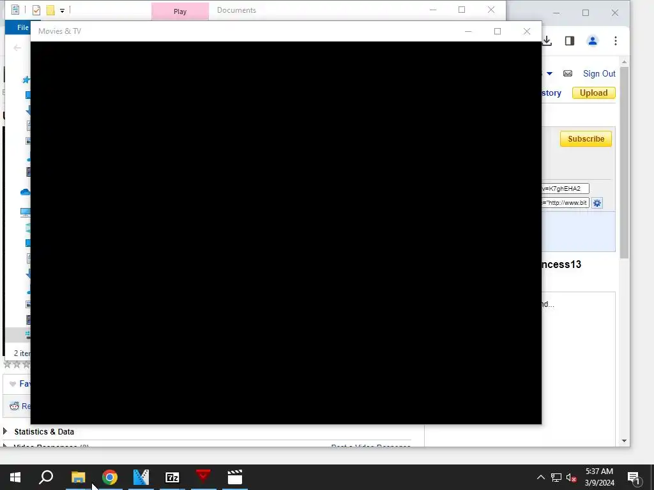This screenshot has width=654, height=490.
Task: Open Chrome's three-dot menu
Action: pyautogui.click(x=616, y=41)
